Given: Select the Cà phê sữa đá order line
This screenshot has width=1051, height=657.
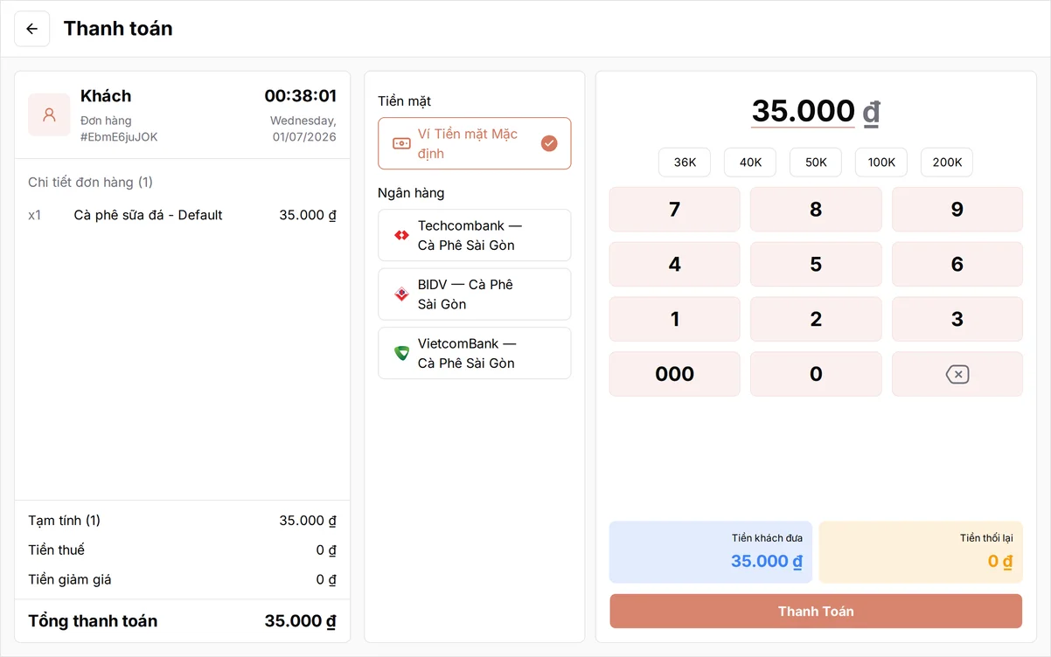Looking at the screenshot, I should coord(182,215).
